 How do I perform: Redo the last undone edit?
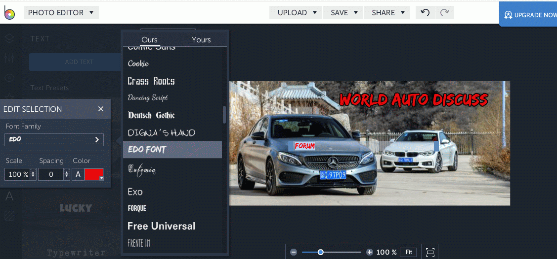point(444,13)
